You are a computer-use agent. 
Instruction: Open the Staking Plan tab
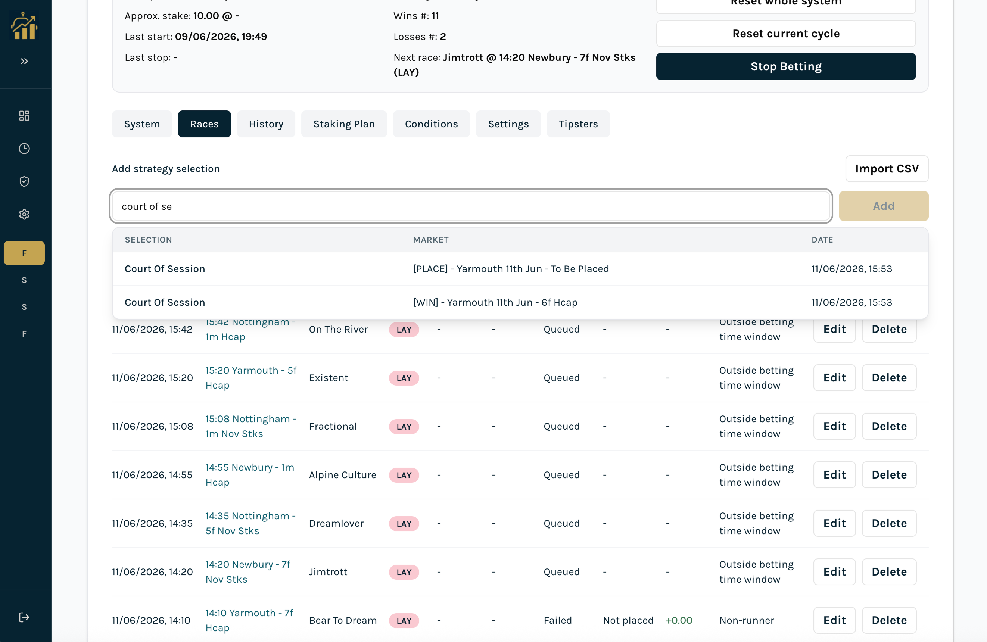click(x=344, y=124)
